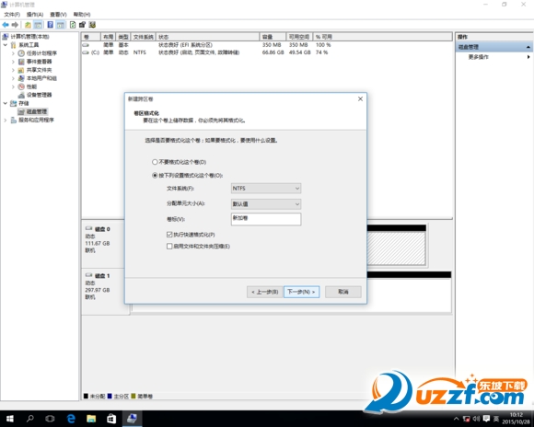Collapse the 存储 tree node
The width and height of the screenshot is (534, 427).
6,103
